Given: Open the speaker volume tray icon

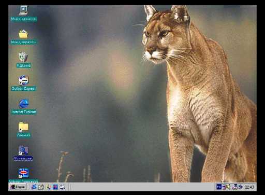Looking at the screenshot, I should 229,187.
